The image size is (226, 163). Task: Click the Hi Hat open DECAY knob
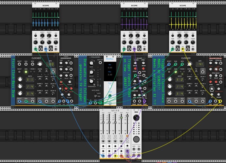(143, 63)
